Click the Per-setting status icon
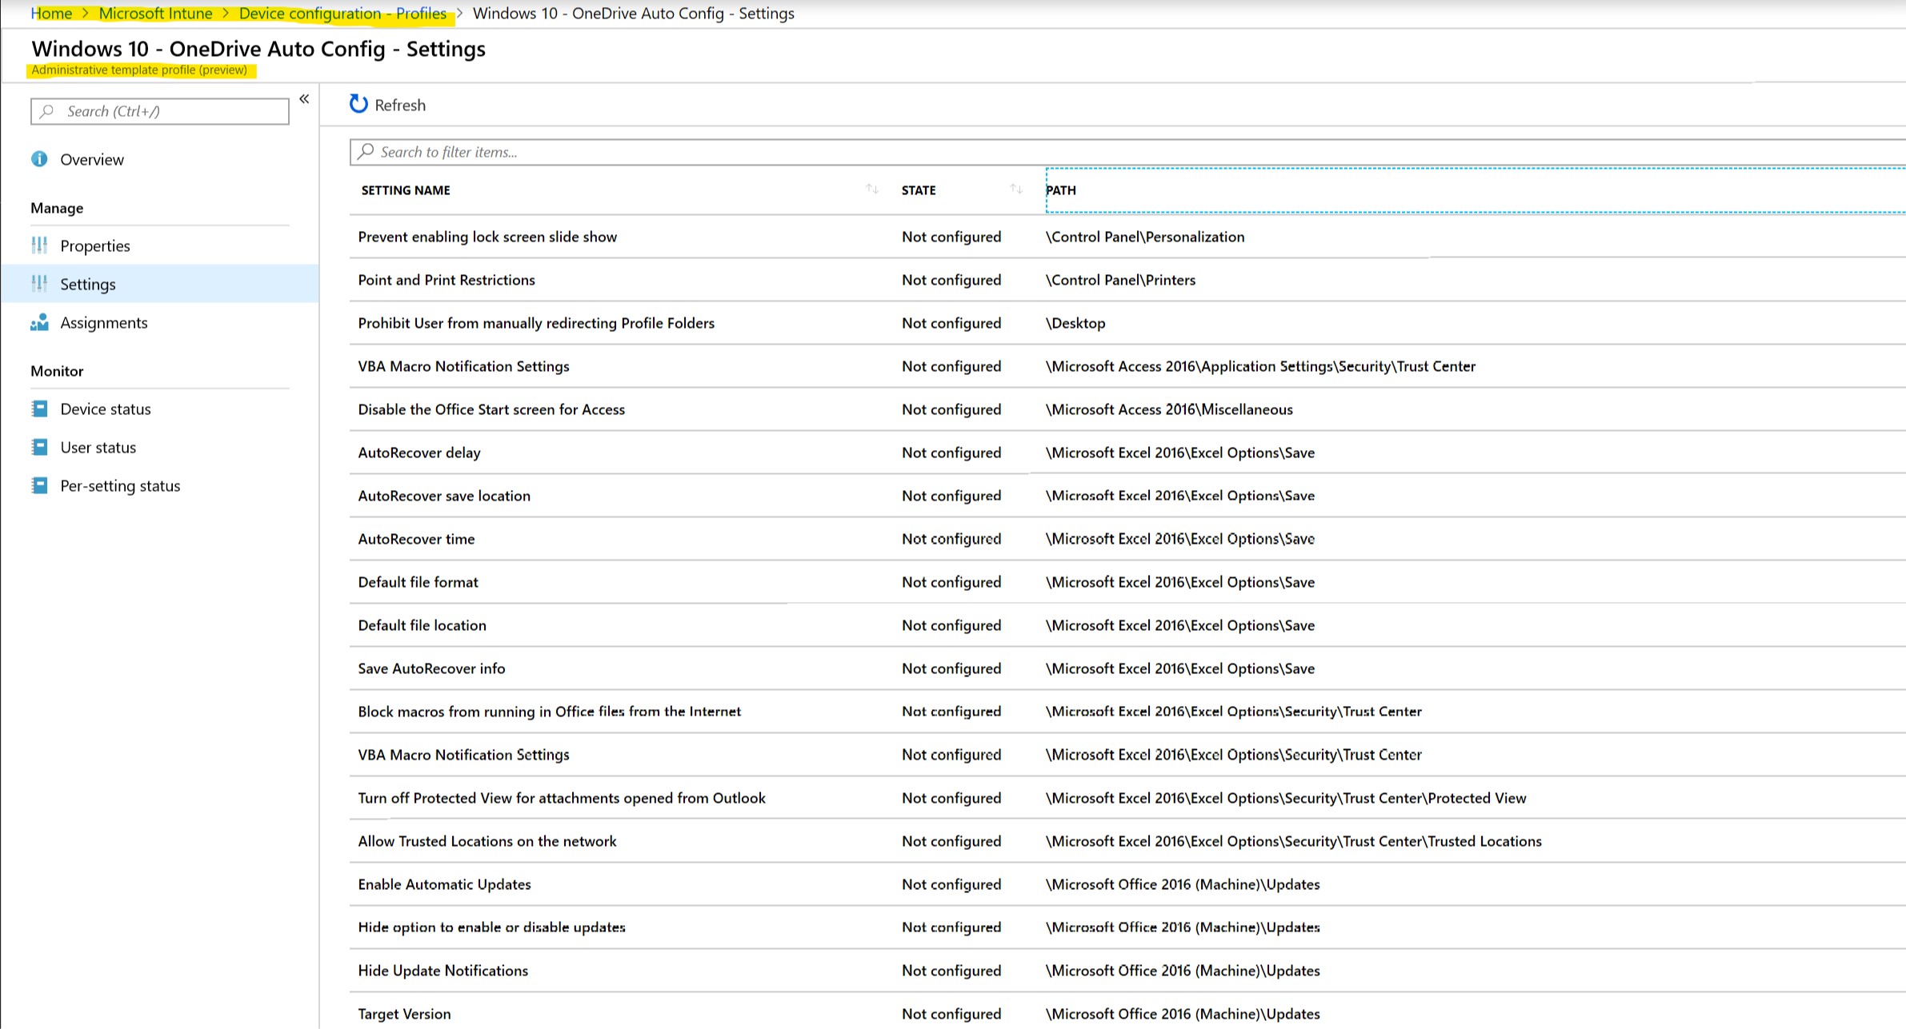The height and width of the screenshot is (1029, 1906). point(39,485)
